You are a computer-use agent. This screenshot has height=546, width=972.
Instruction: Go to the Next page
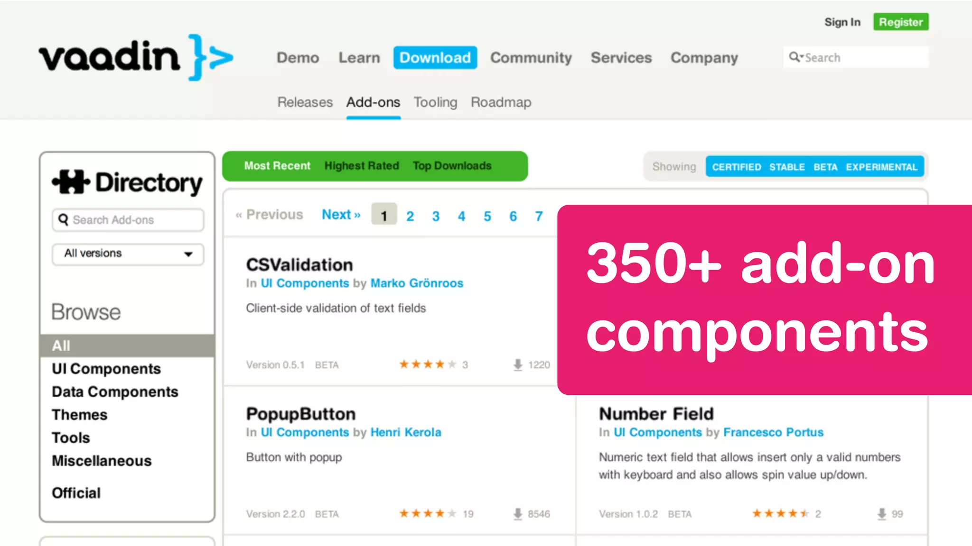pos(341,214)
